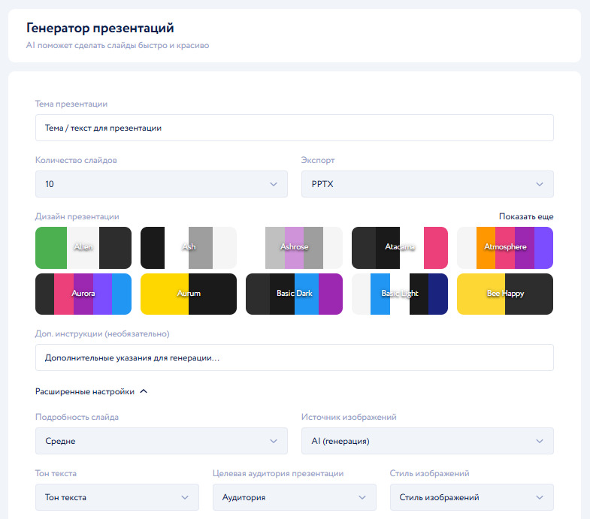Select the Basic Dark design theme

(x=294, y=294)
